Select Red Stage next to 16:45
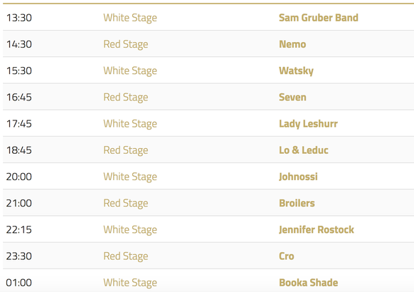This screenshot has height=292, width=414. (126, 98)
